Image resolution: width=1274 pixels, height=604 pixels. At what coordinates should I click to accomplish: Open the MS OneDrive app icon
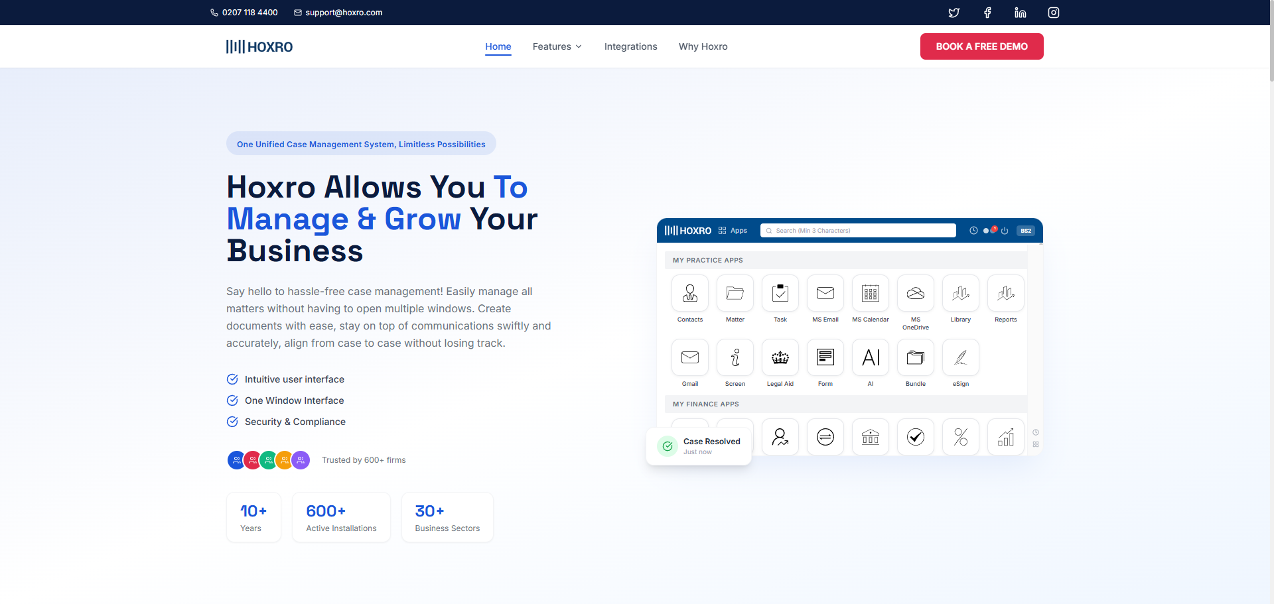916,293
